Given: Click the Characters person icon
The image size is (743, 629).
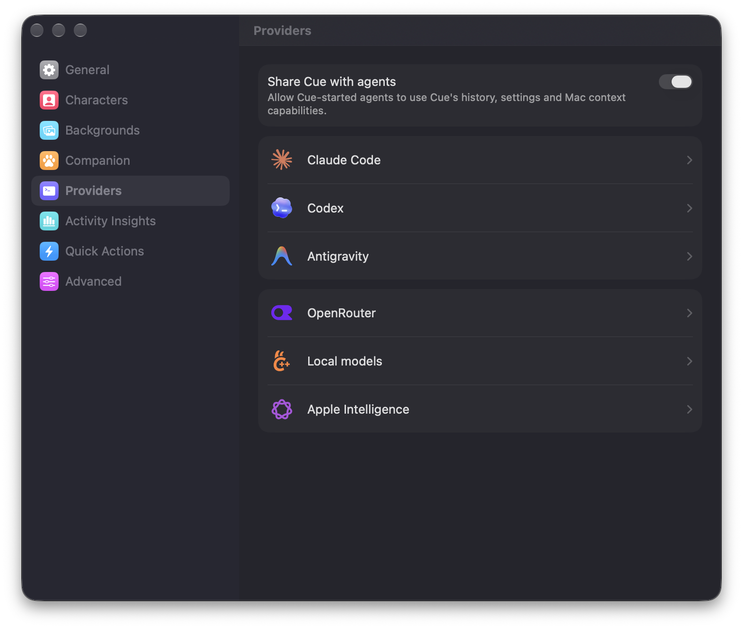Looking at the screenshot, I should point(49,100).
